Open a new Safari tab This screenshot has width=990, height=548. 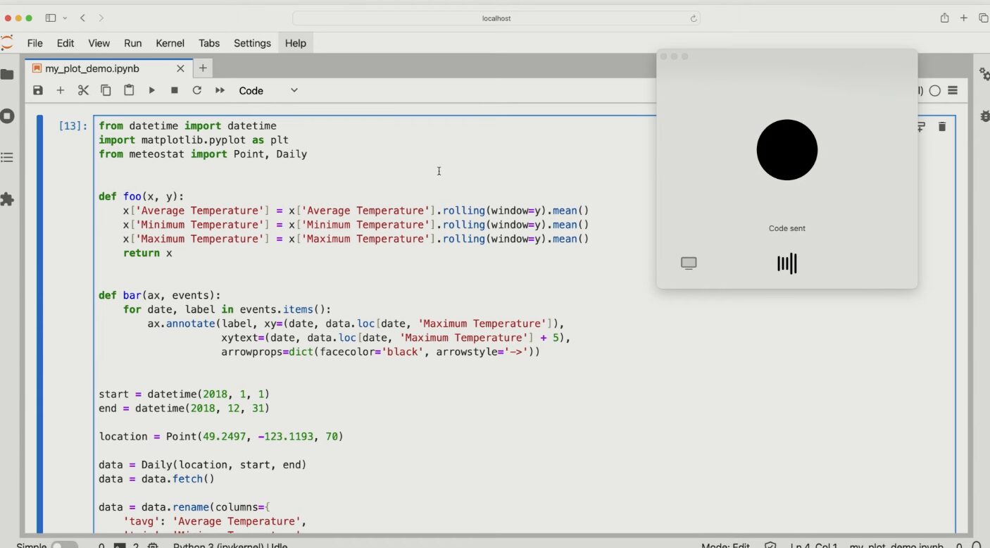[964, 18]
